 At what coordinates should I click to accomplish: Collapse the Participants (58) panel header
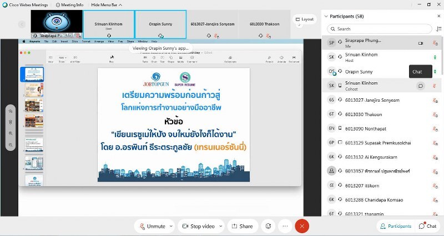point(326,16)
